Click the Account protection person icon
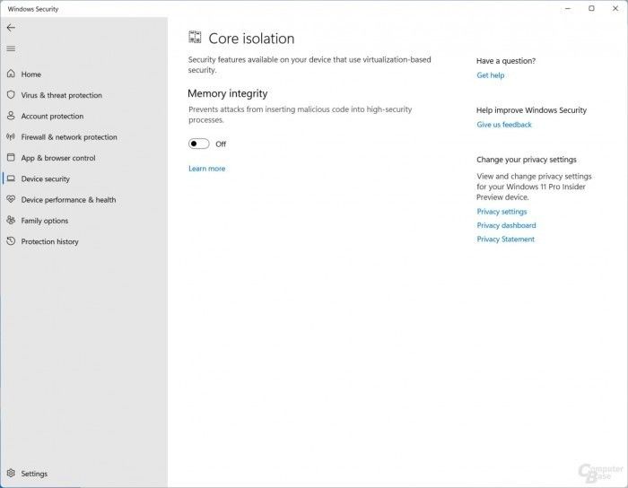Viewport: 628px width, 488px height. (11, 116)
